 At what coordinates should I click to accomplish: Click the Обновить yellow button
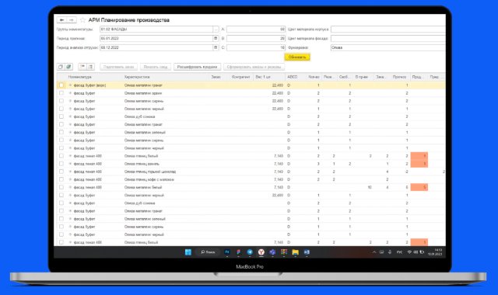(297, 57)
